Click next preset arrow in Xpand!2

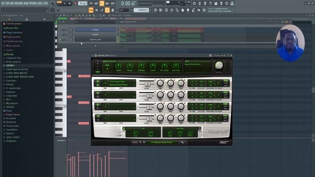point(144,142)
